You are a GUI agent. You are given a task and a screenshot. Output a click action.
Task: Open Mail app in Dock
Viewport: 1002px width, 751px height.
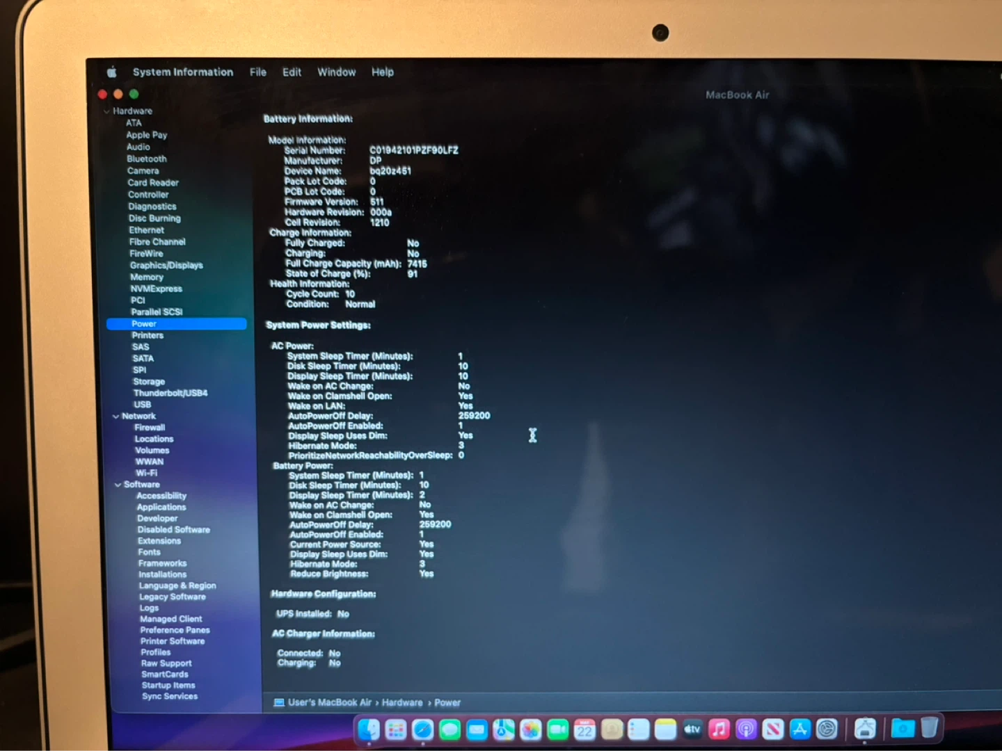tap(477, 729)
